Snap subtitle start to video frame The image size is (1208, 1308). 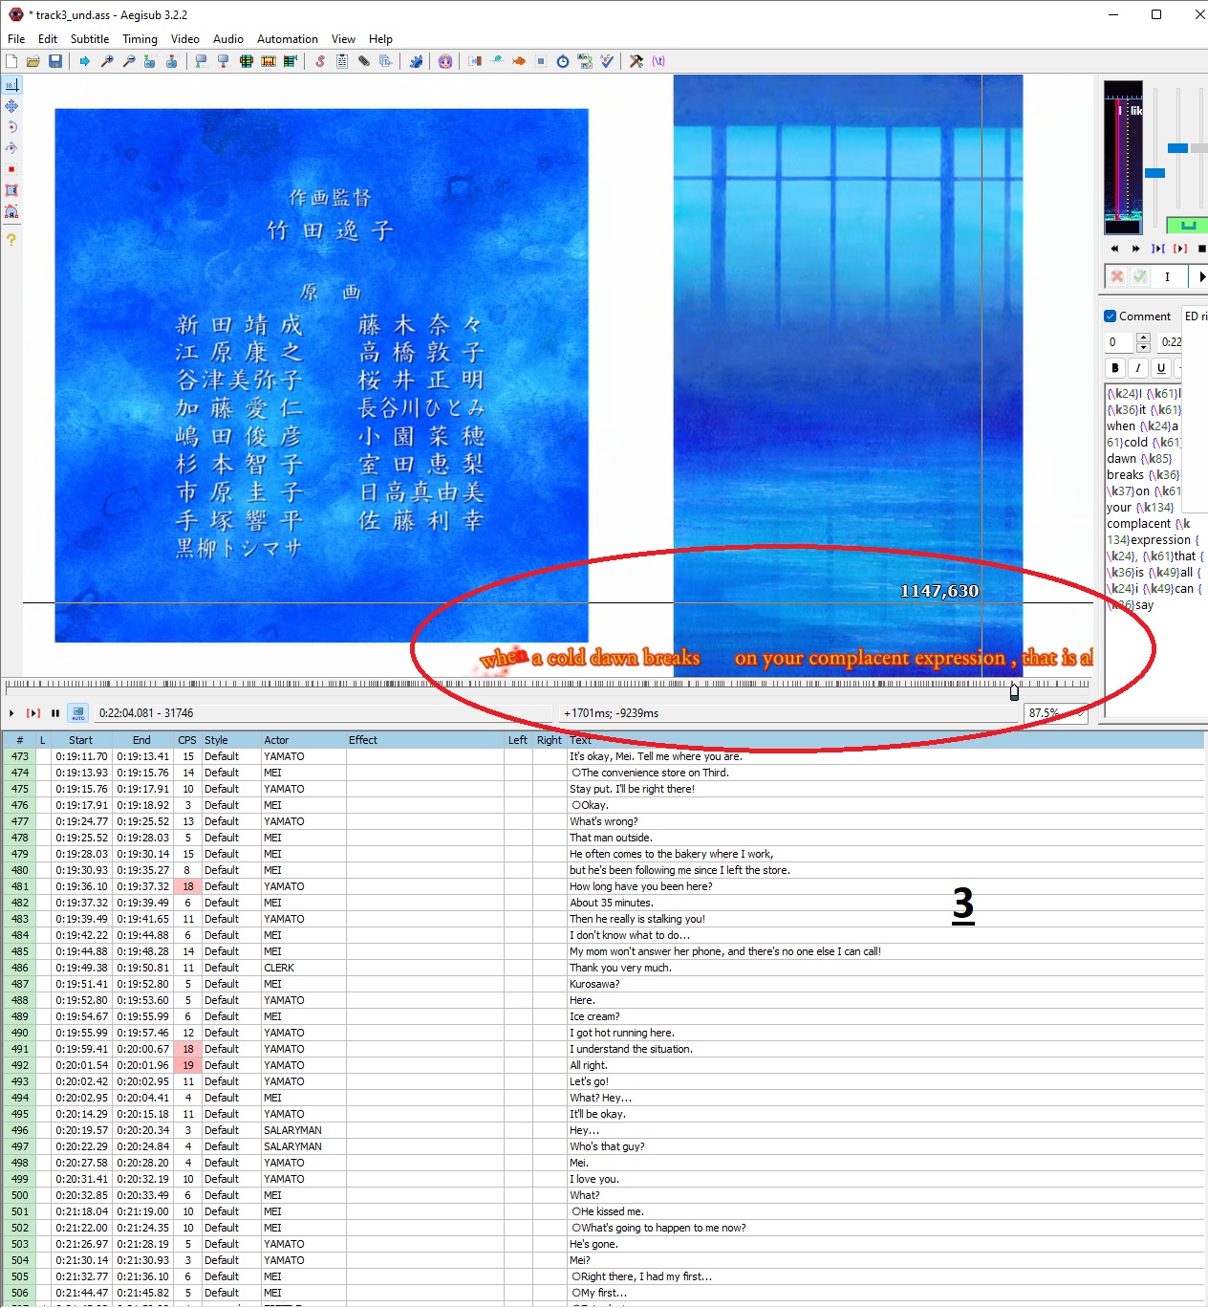tap(202, 61)
